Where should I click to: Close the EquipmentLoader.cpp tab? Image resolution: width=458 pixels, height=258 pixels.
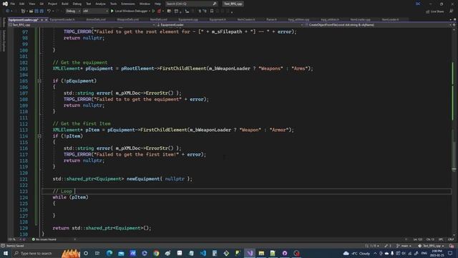[x=46, y=19]
